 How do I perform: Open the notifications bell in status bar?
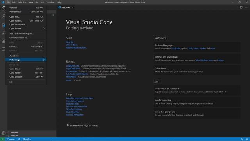tap(246, 139)
